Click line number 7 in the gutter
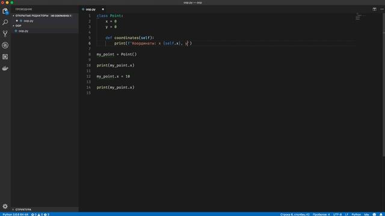 [90, 49]
